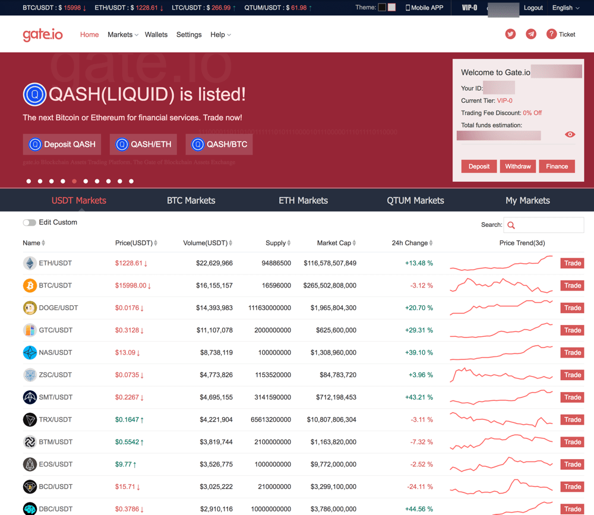
Task: Switch to the ETH Markets tab
Action: pos(304,200)
